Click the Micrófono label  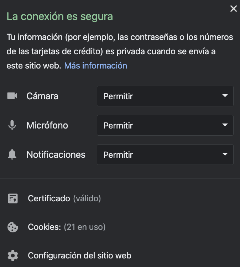click(x=47, y=125)
